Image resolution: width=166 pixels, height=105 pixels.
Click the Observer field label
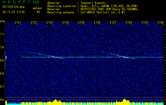click(x=54, y=3)
